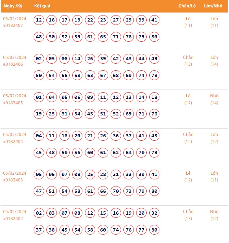Select ball 65 in draw #0182407
Viewport: 229px width, 243px height.
pyautogui.click(x=103, y=37)
